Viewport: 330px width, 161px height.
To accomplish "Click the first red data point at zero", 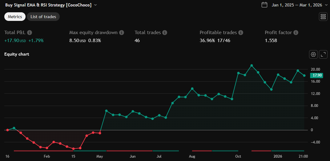I will [x=8, y=130].
